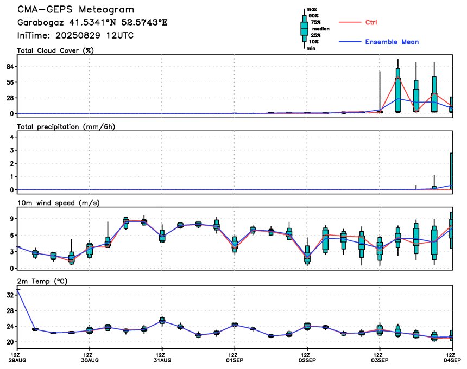Click the 90% label in the legend

click(313, 16)
